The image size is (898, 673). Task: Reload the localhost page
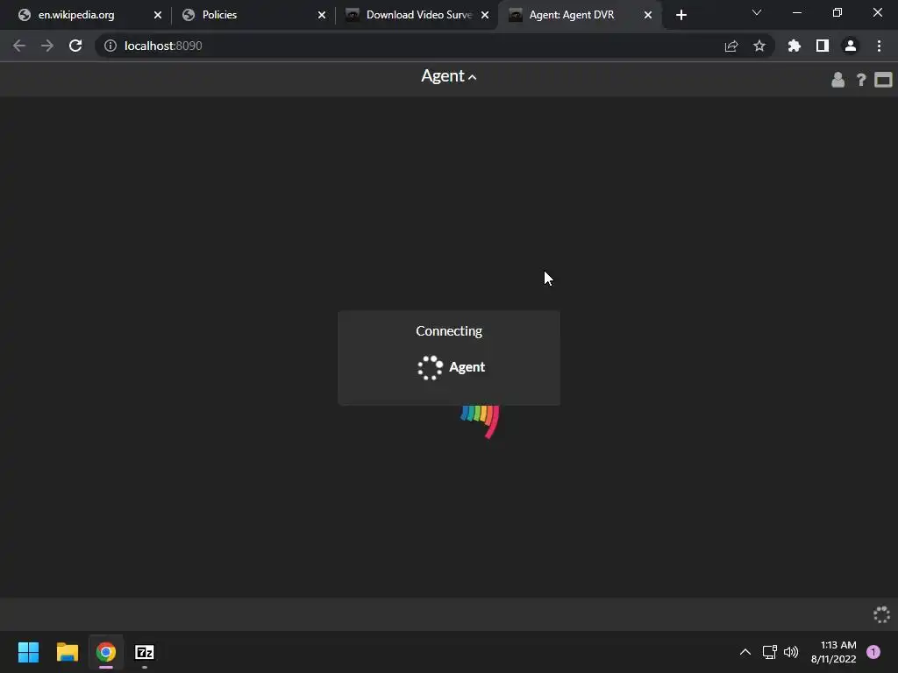click(x=75, y=46)
